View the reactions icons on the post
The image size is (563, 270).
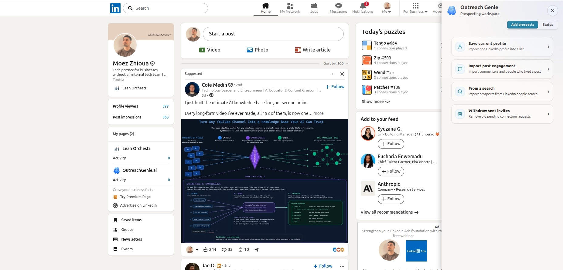338,250
